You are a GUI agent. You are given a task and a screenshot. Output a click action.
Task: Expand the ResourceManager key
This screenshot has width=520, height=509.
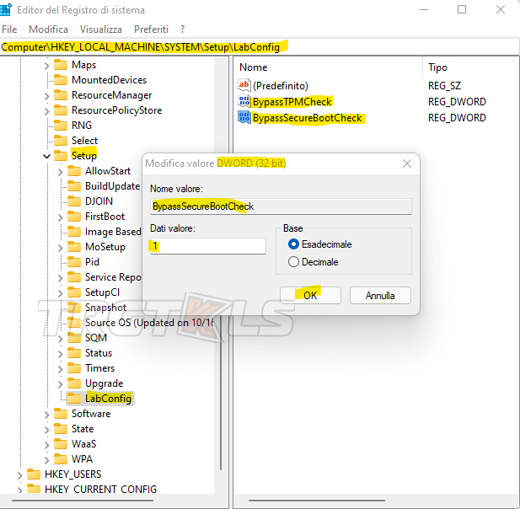pos(46,95)
